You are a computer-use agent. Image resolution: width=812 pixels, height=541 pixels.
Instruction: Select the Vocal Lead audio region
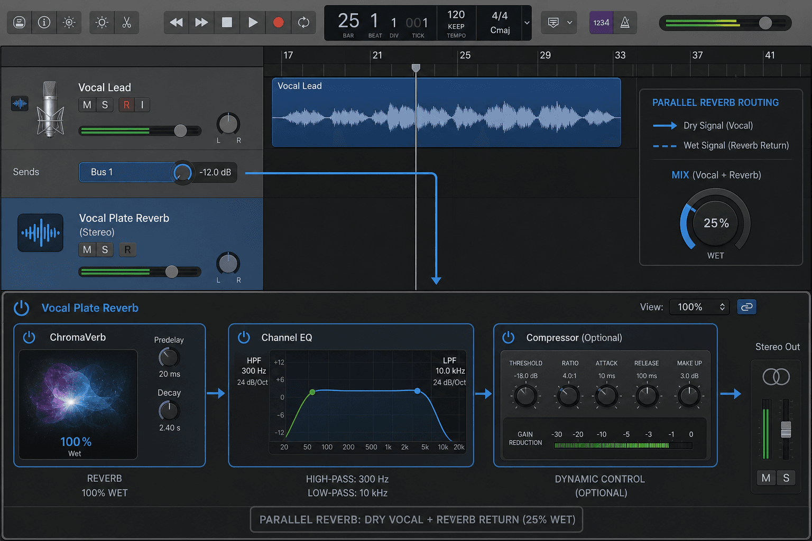[446, 113]
